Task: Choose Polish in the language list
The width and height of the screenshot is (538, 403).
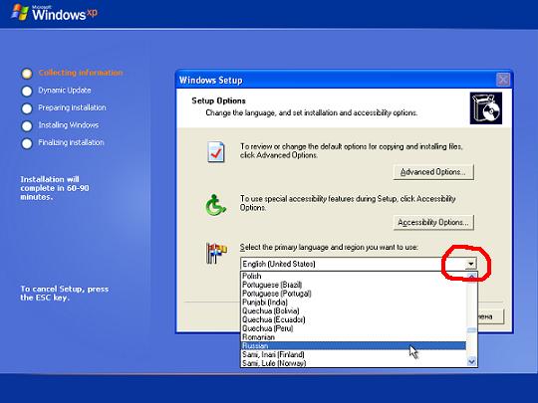Action: tap(354, 276)
